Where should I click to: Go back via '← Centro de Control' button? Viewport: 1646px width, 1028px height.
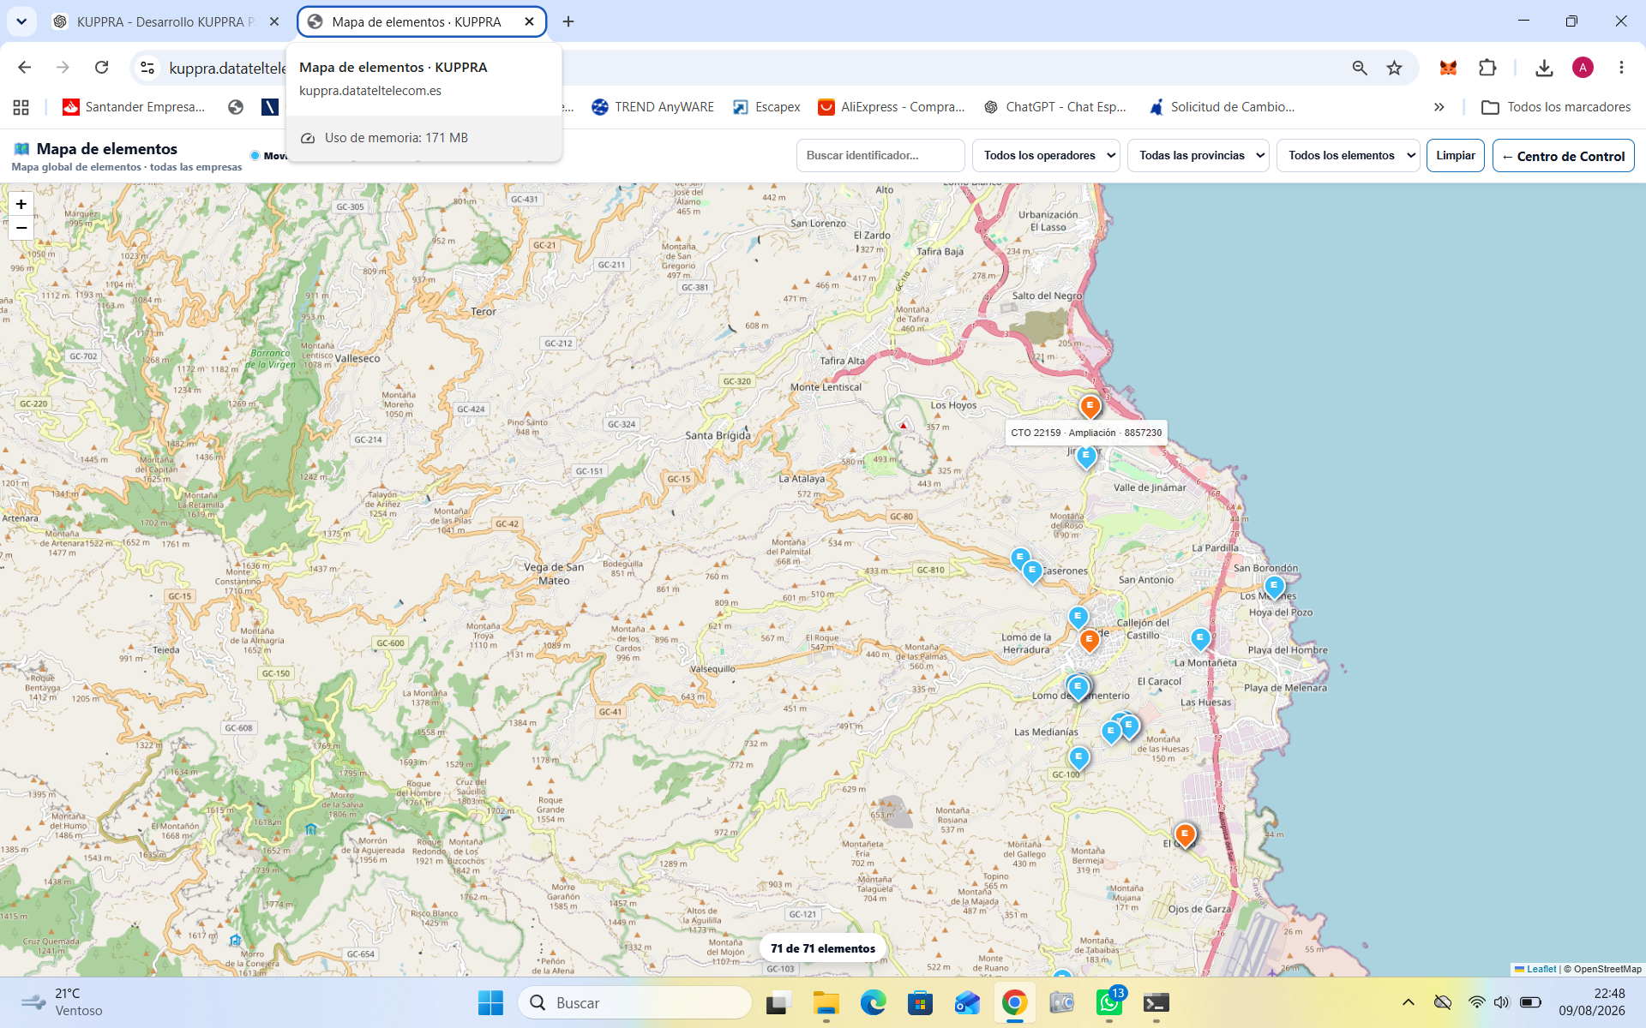tap(1563, 156)
